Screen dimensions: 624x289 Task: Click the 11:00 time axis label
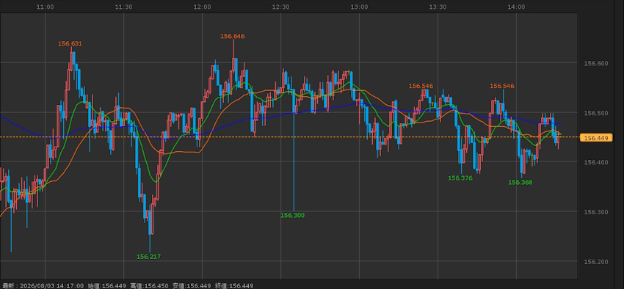tap(45, 7)
